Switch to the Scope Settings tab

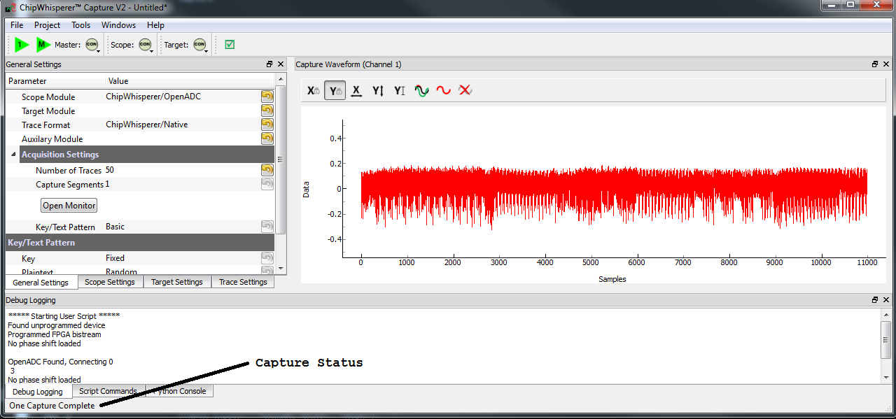(109, 282)
